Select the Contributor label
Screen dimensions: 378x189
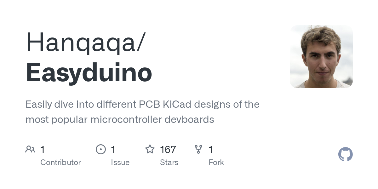[60, 163]
